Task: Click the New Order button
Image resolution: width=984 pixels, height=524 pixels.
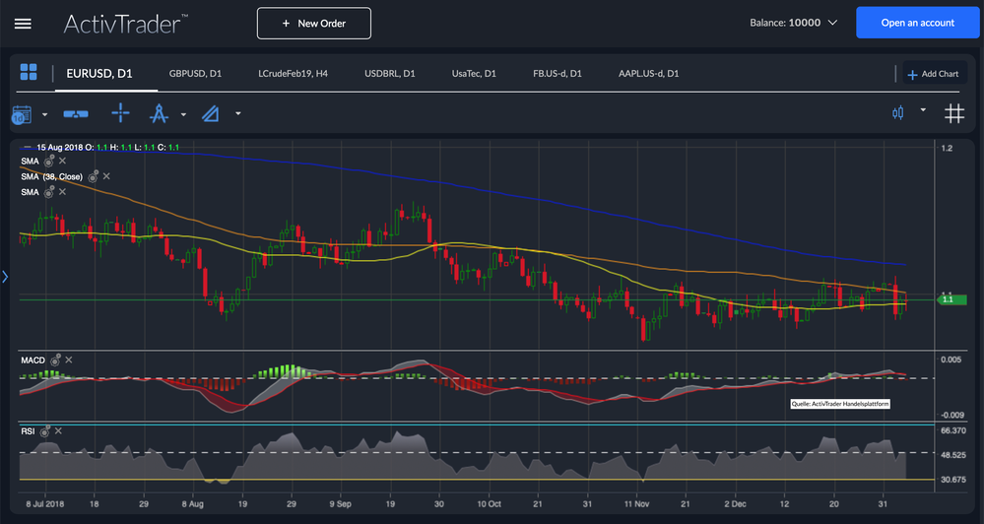Action: coord(314,24)
